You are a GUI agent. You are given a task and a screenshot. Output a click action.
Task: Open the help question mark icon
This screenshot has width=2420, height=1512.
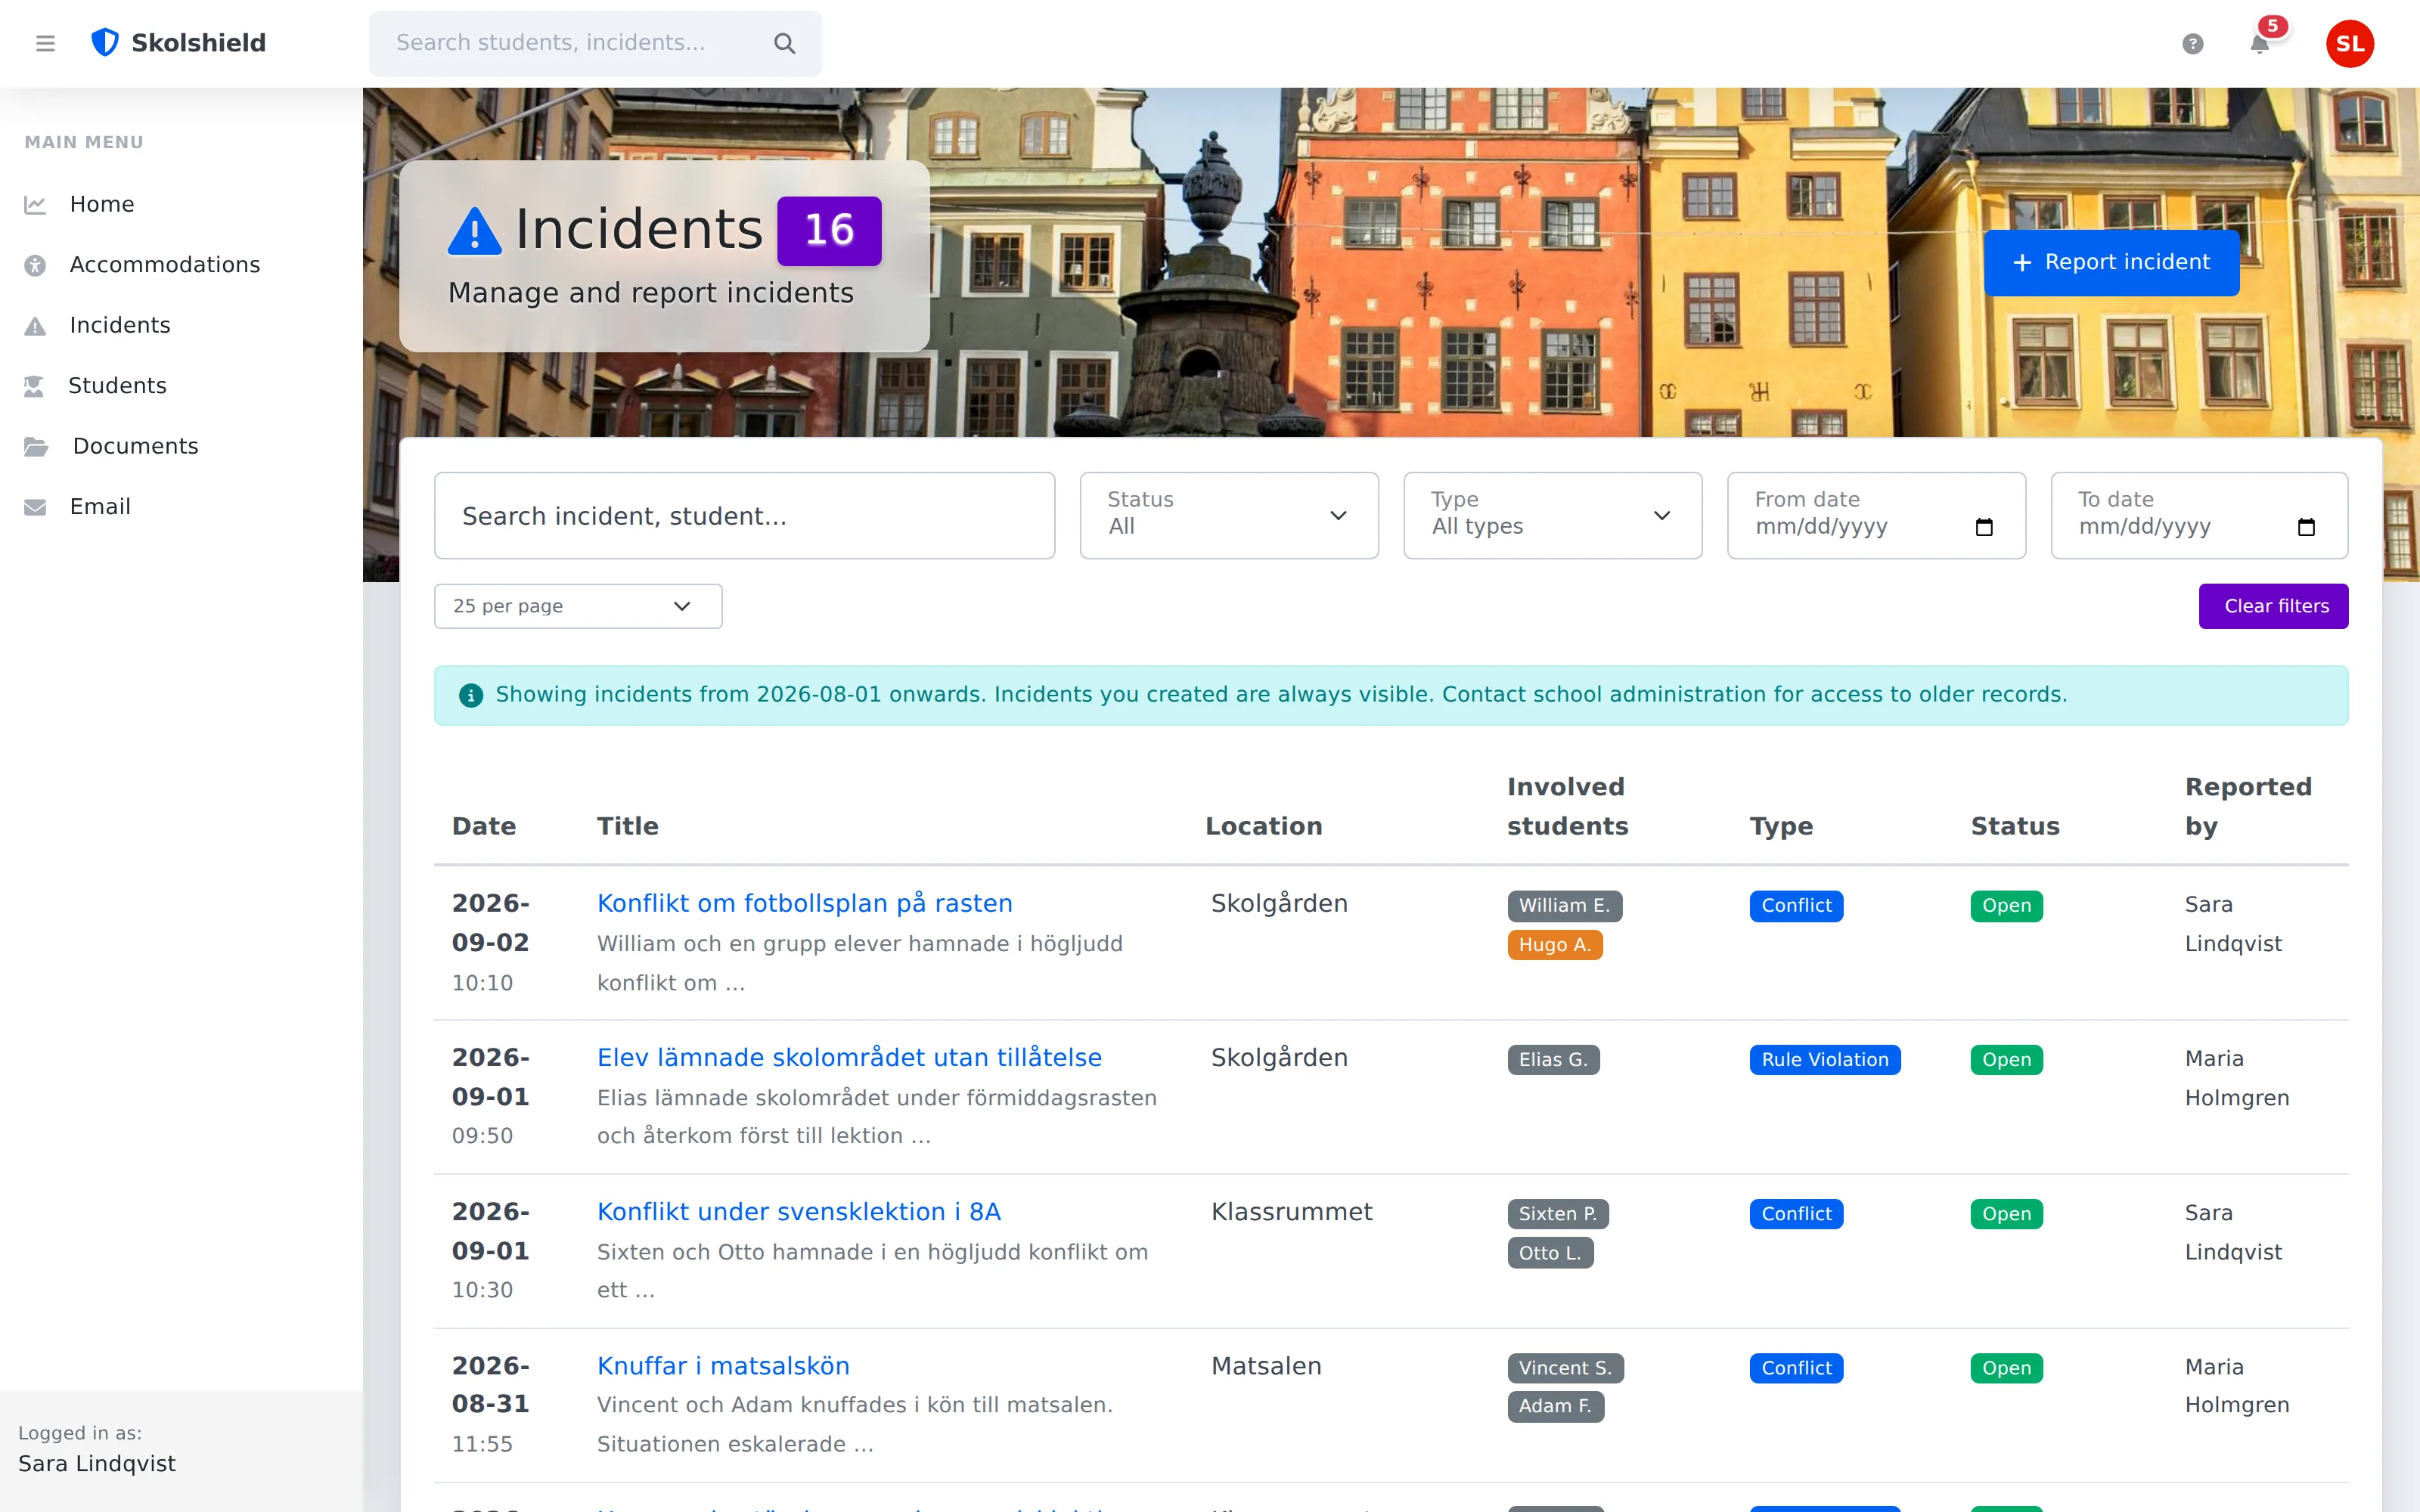(x=2193, y=44)
